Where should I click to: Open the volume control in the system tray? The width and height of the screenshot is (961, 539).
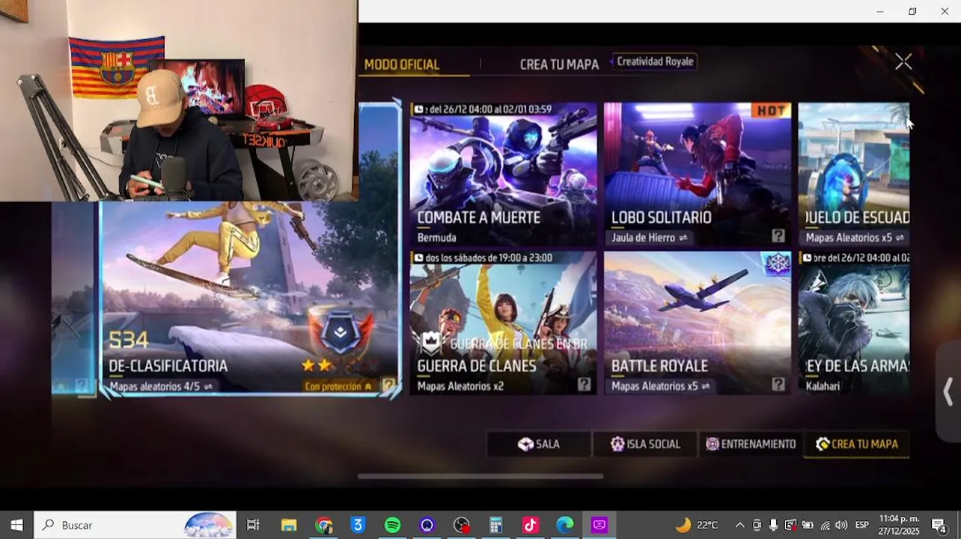click(x=841, y=525)
